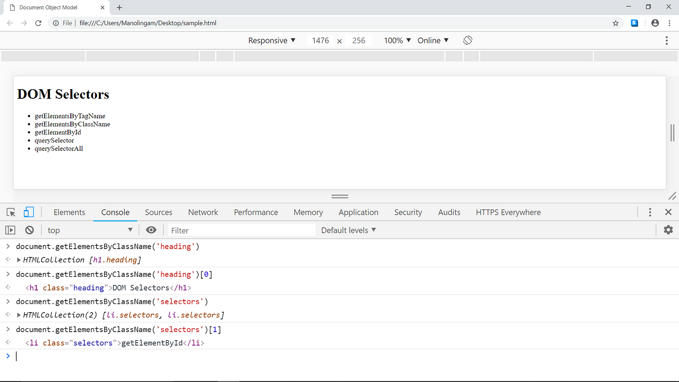The width and height of the screenshot is (679, 382).
Task: Open the Default levels dropdown
Action: [349, 230]
